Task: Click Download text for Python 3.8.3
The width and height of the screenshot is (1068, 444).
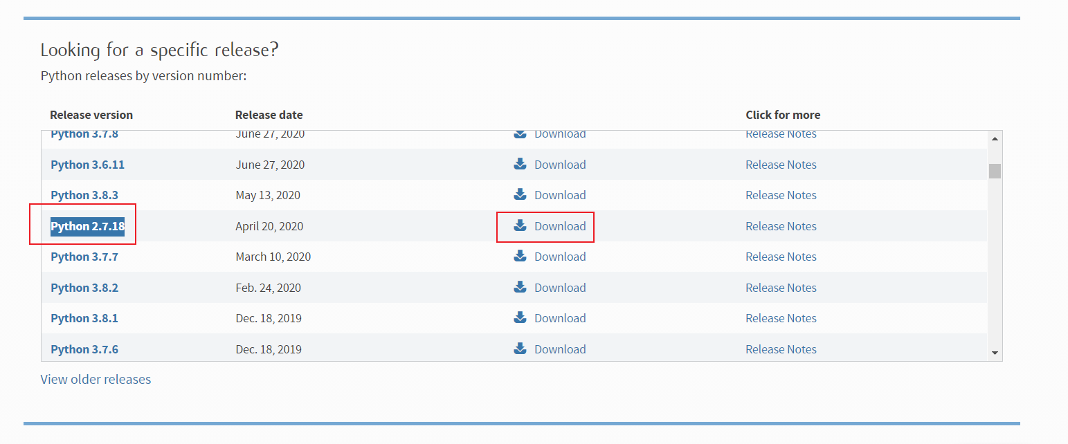Action: click(x=560, y=195)
